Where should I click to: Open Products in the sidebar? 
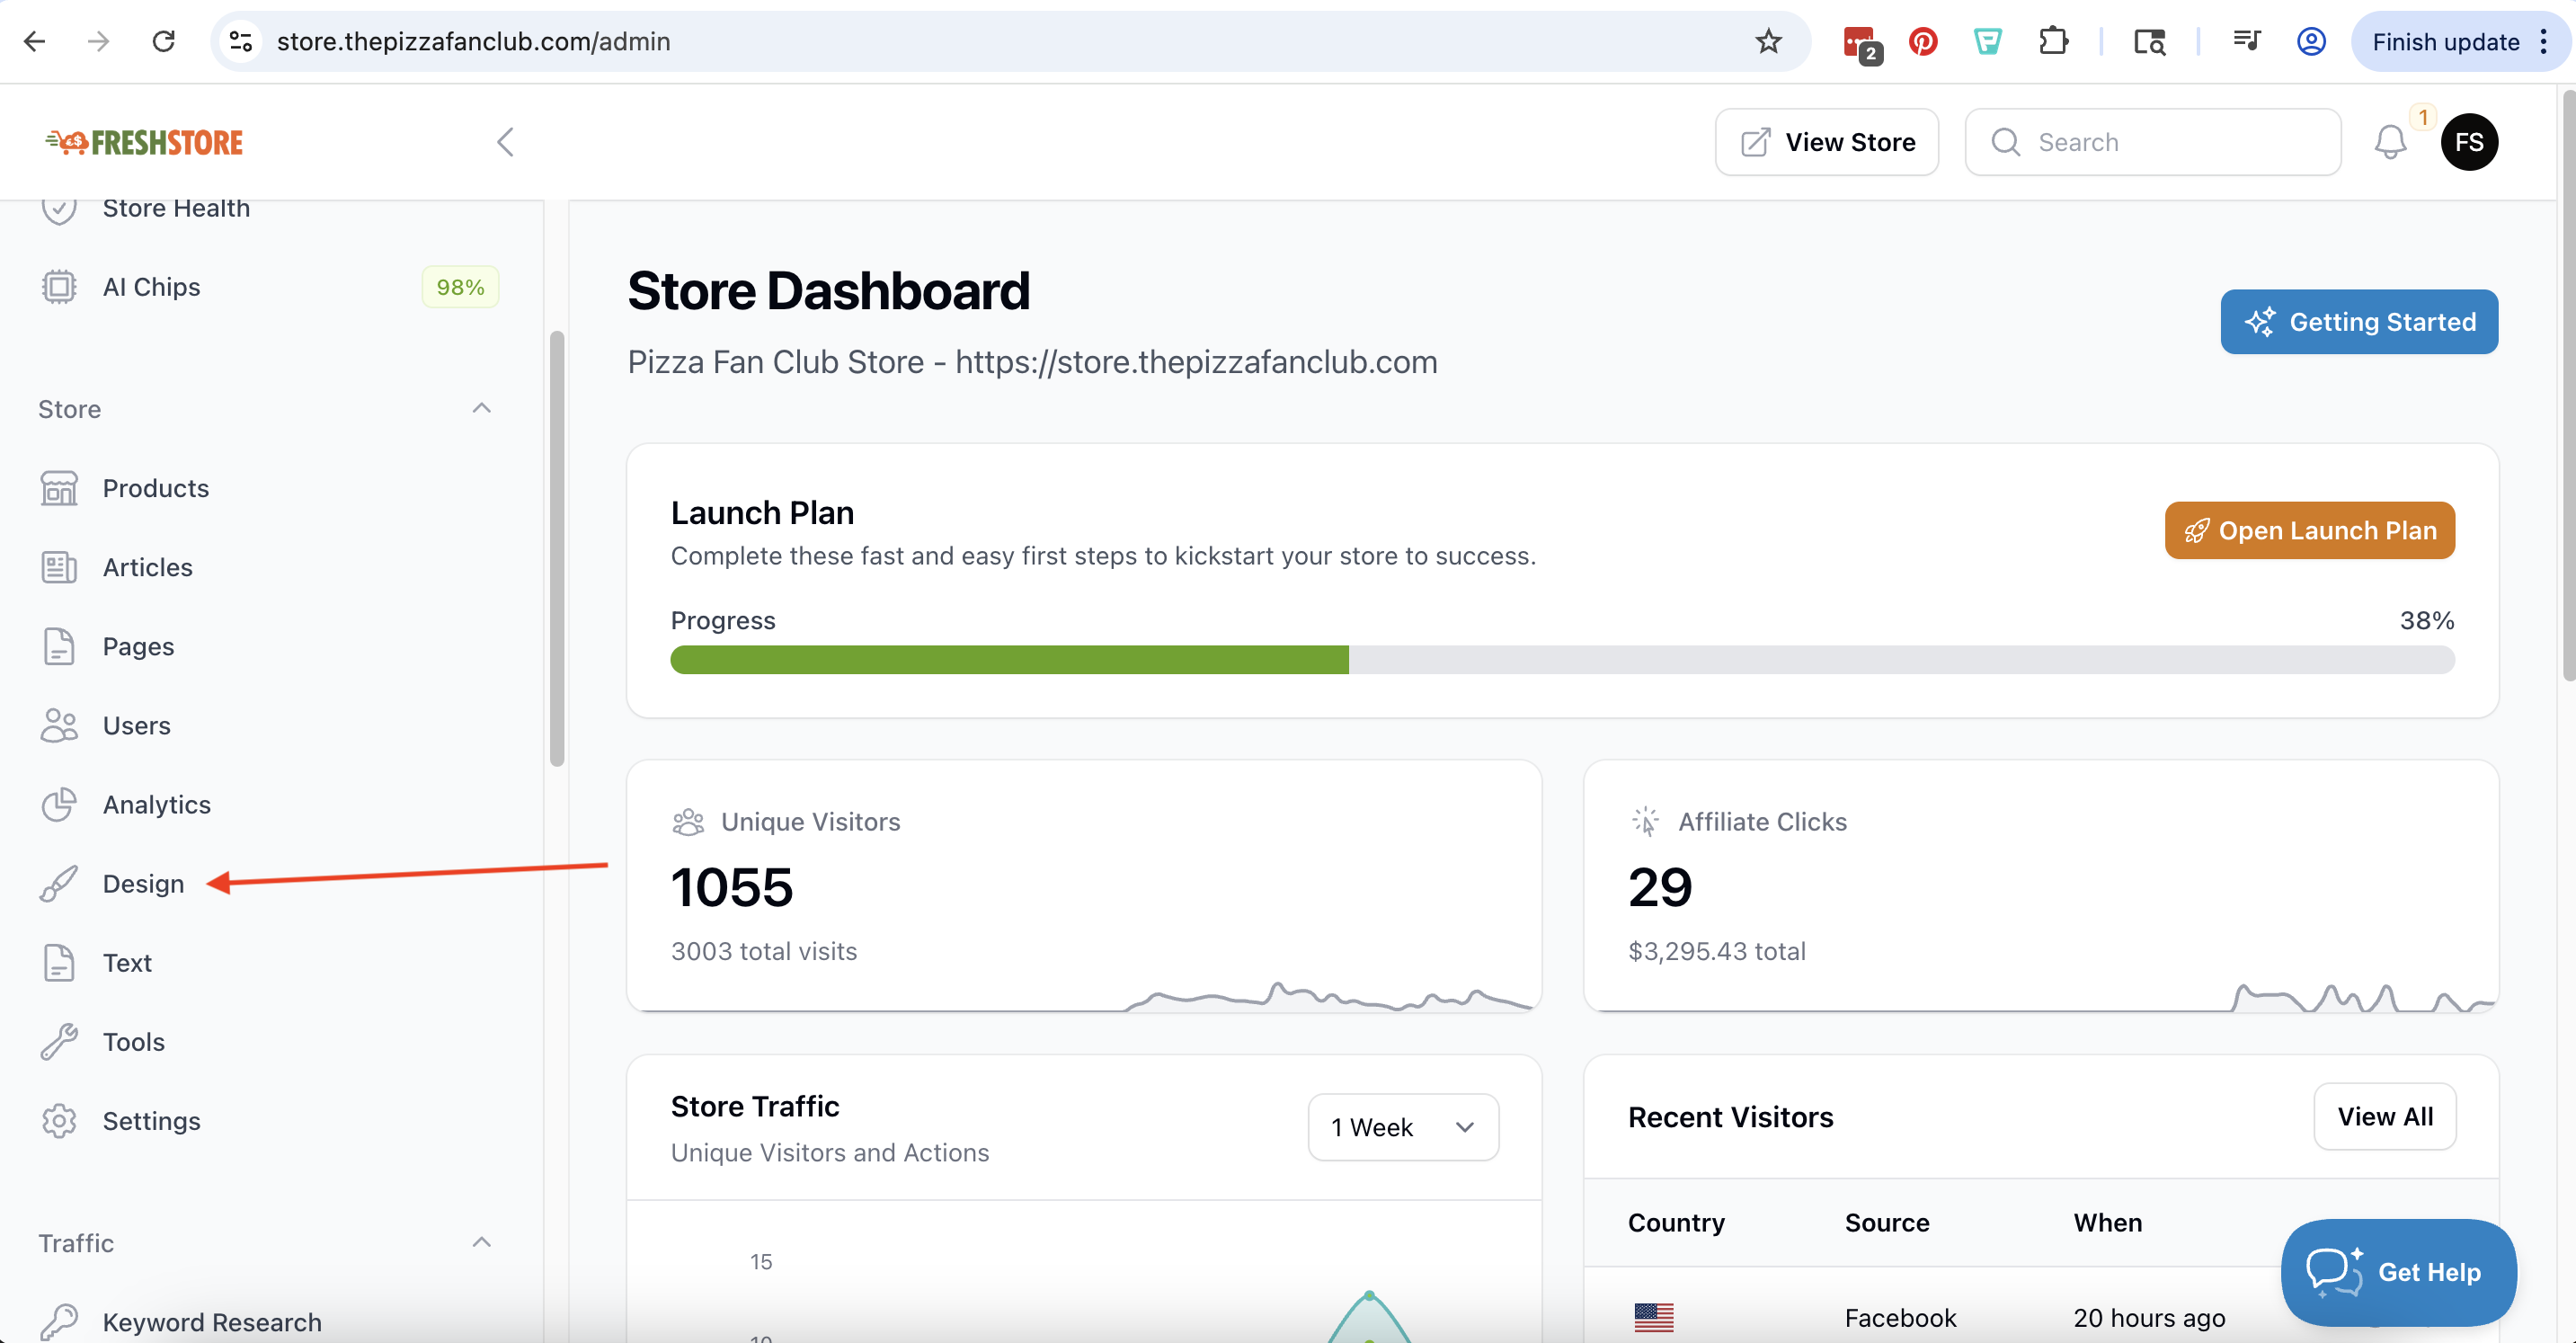[x=155, y=488]
